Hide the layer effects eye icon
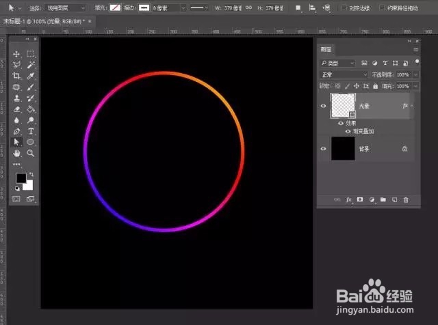Viewport: 438px width, 325px height. tap(341, 123)
